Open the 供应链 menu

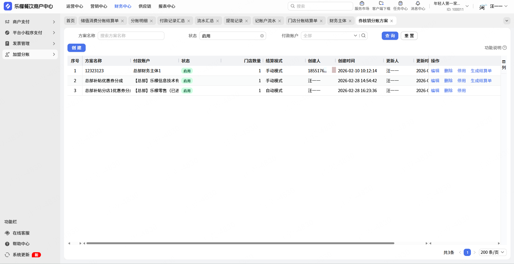145,6
